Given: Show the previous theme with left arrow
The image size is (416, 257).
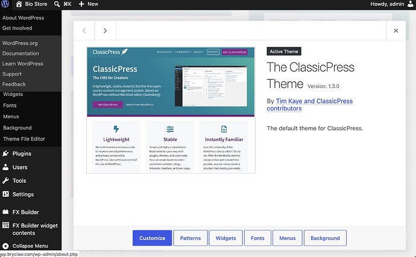Looking at the screenshot, I should tap(84, 31).
